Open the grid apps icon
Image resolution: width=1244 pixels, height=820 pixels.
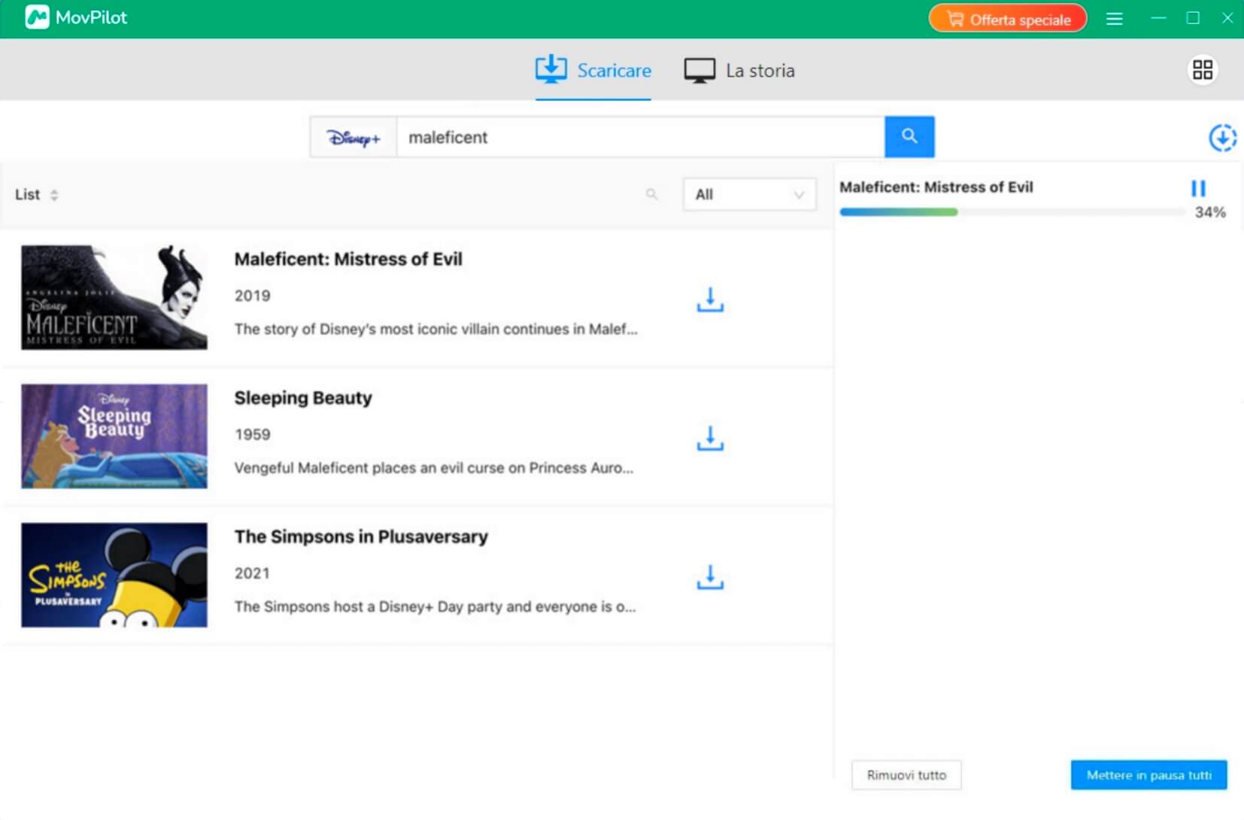[x=1203, y=70]
